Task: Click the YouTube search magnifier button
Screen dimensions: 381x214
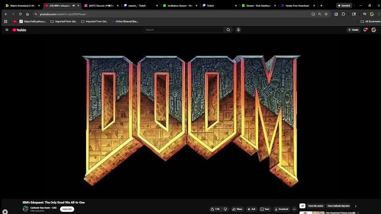Action: [x=228, y=30]
